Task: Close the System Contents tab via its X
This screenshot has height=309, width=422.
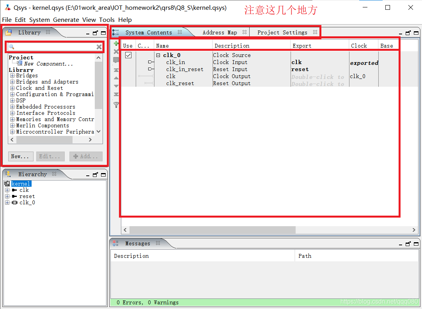Action: [x=180, y=32]
